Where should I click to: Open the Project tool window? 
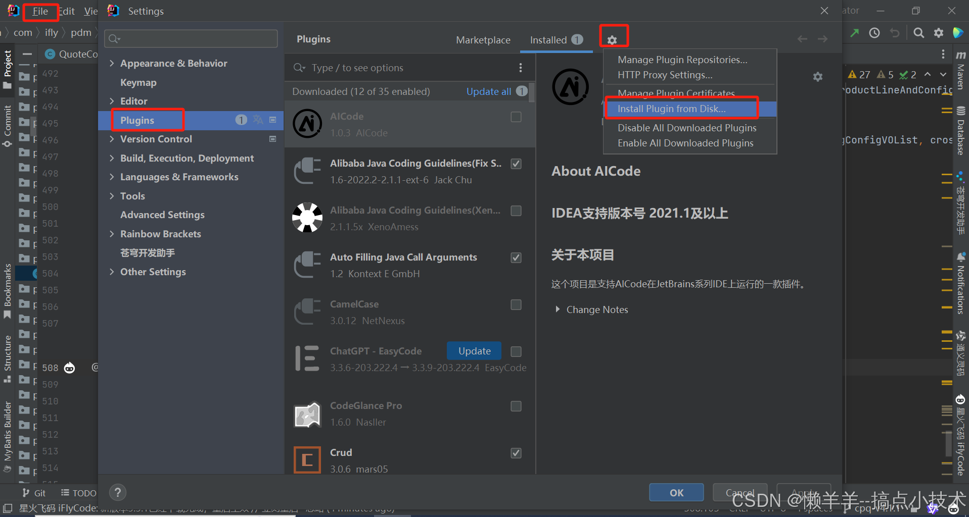(x=7, y=69)
